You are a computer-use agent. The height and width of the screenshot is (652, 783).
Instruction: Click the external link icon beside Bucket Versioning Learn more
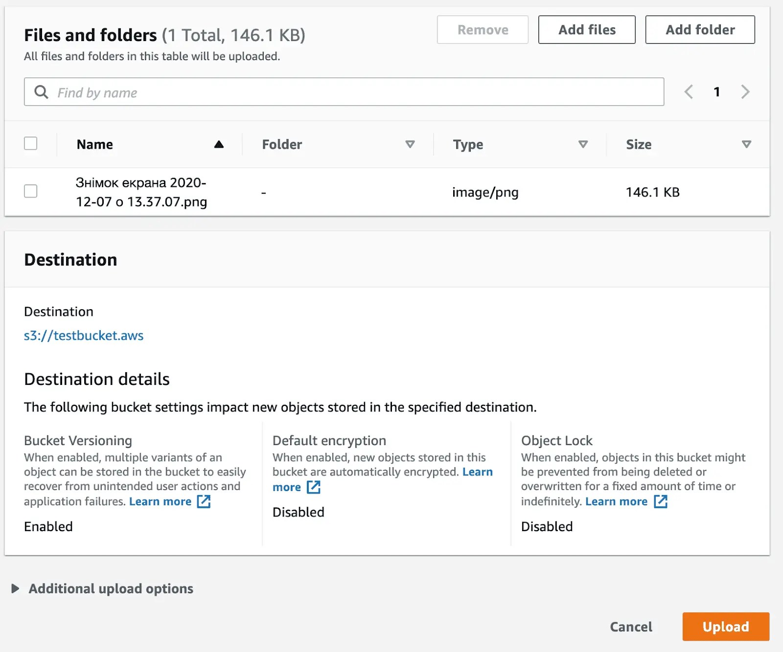[x=204, y=501]
